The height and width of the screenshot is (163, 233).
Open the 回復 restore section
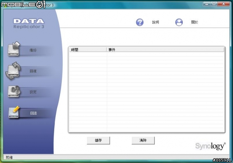point(33,71)
